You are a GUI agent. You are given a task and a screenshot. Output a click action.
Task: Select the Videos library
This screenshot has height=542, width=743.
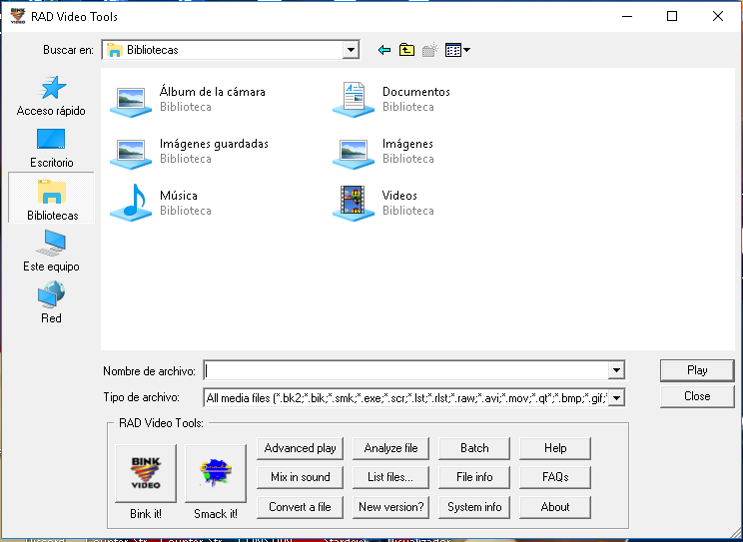382,203
